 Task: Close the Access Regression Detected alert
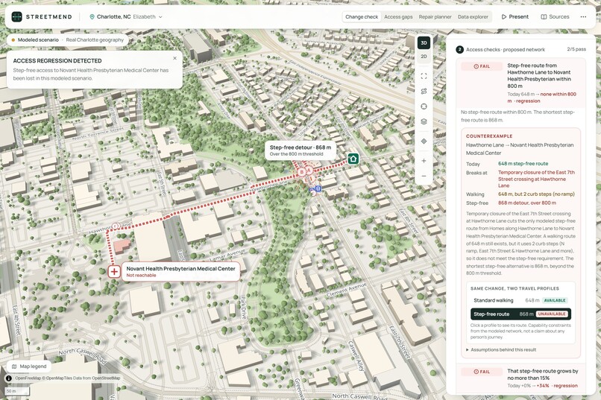tap(174, 58)
